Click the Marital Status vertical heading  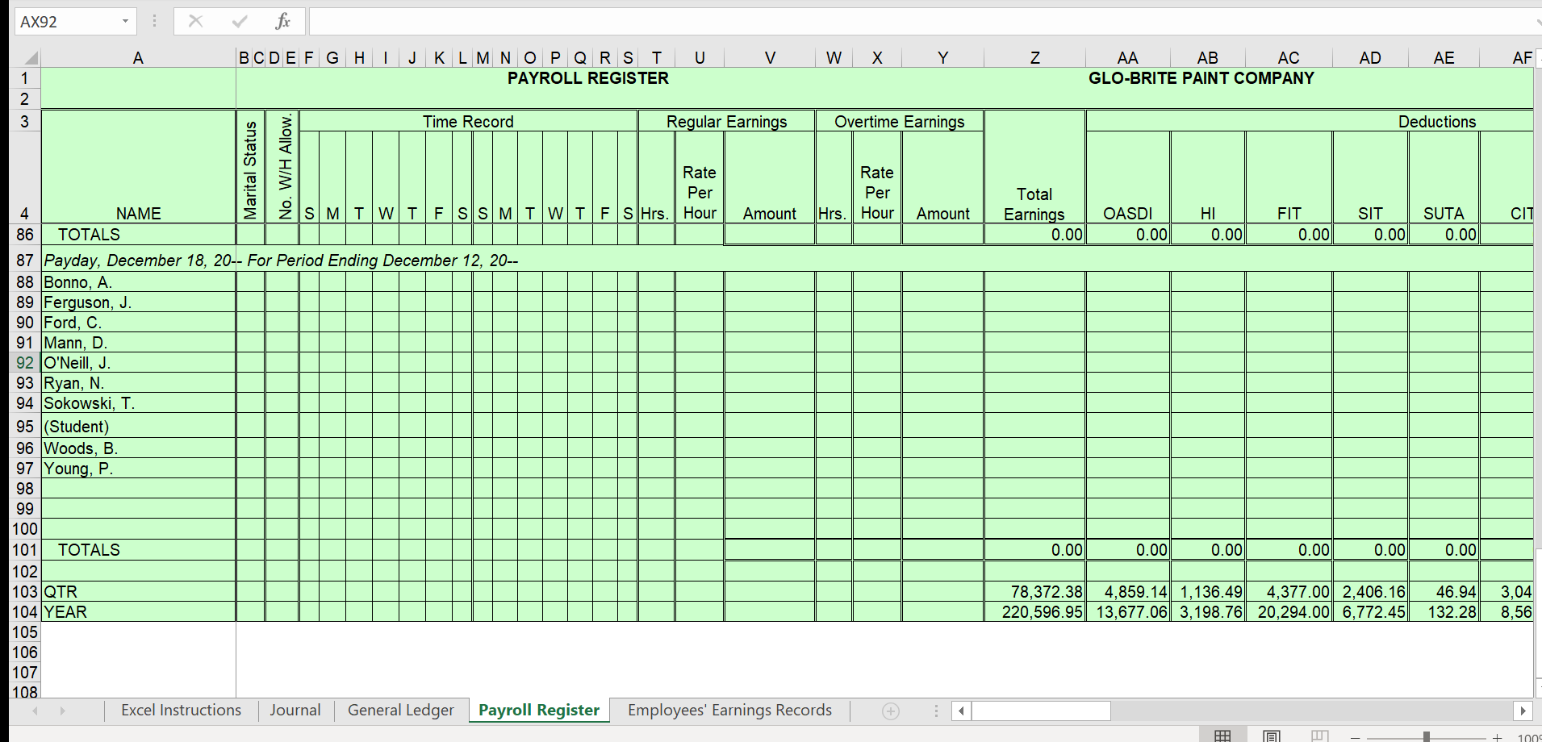coord(250,170)
